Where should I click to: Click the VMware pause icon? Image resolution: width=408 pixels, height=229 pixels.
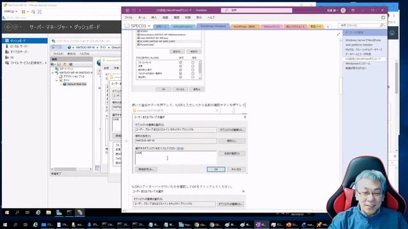tap(23, 11)
